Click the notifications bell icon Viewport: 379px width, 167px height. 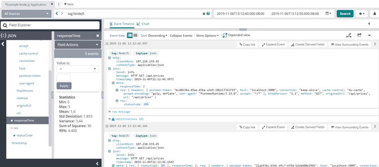tap(374, 14)
